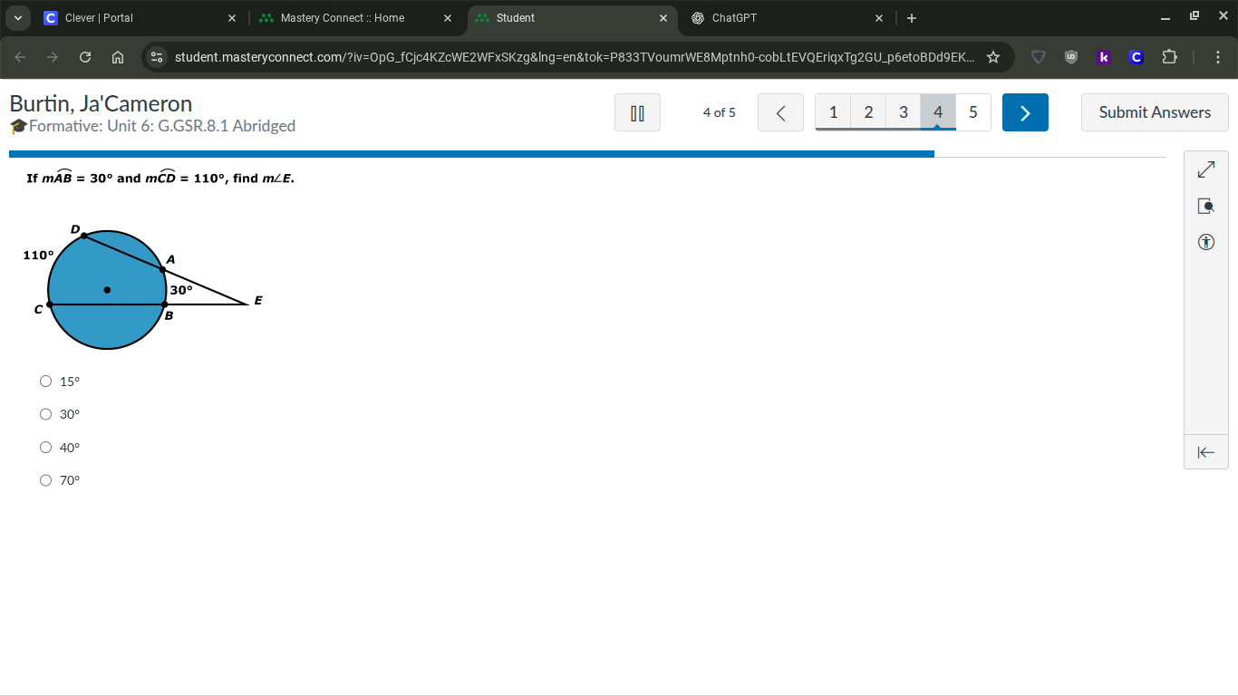
Task: Bookmark this page with star icon
Action: point(993,57)
